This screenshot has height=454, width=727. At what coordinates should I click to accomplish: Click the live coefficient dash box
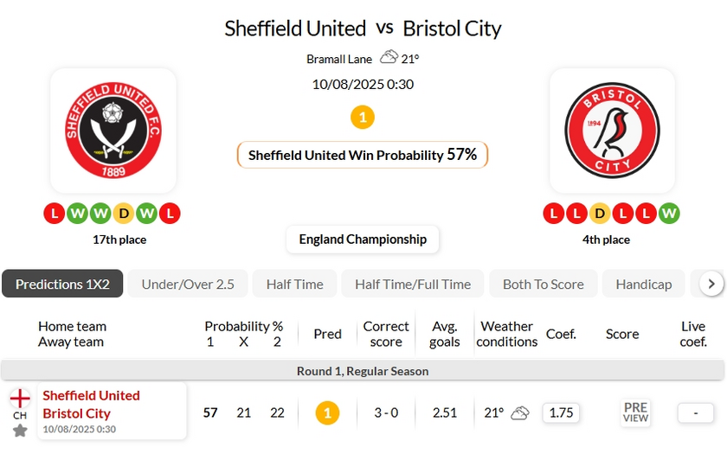click(x=696, y=412)
